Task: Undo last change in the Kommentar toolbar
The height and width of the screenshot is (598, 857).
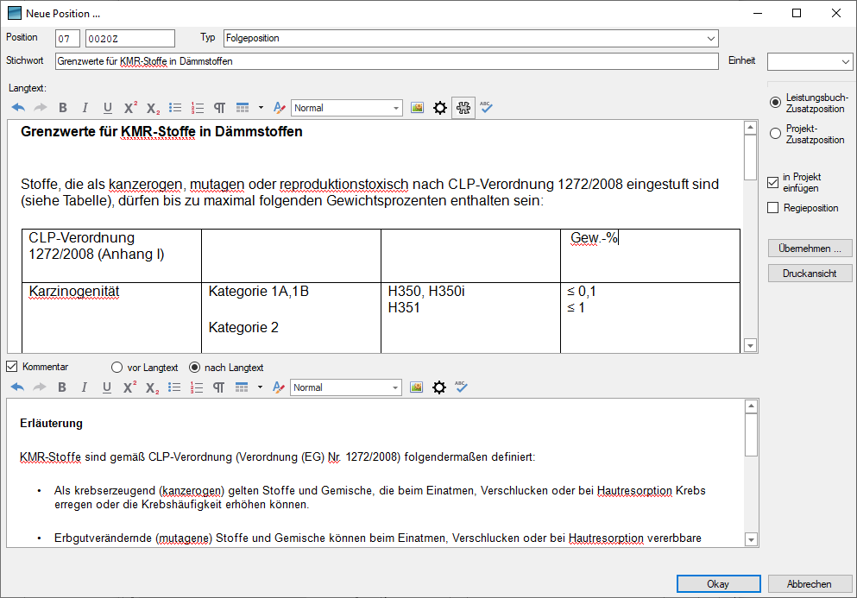Action: (x=17, y=387)
